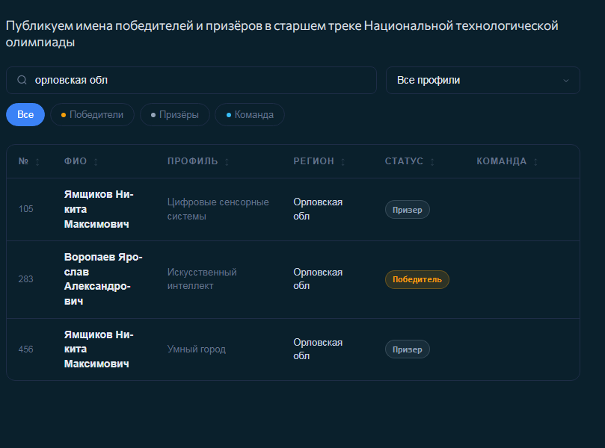
Task: Click Призер badge in row 456
Action: [408, 349]
